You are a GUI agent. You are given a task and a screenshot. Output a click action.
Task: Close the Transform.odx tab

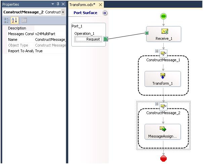(x=100, y=5)
